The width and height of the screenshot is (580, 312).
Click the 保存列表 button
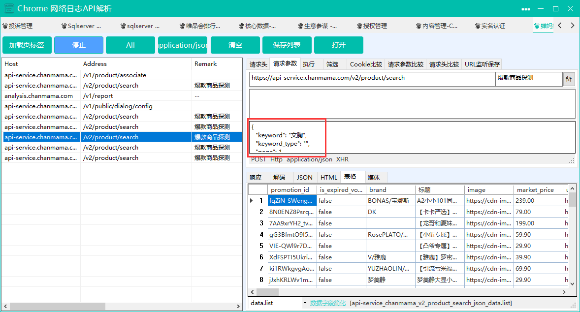tap(287, 45)
